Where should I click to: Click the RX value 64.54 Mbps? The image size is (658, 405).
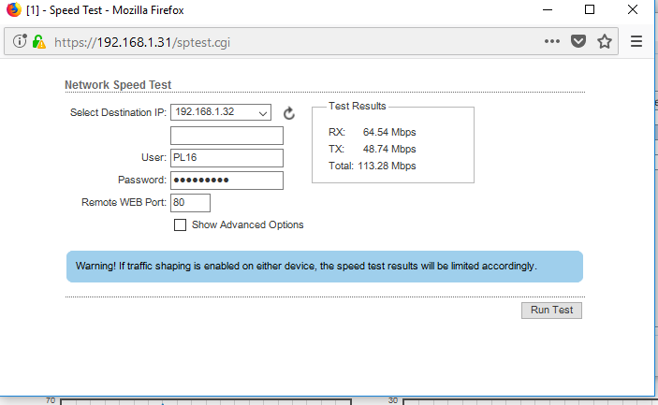click(389, 132)
